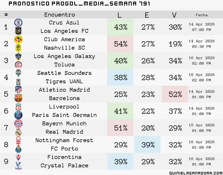Select the Paris Saint Germain logo

[x=18, y=115]
